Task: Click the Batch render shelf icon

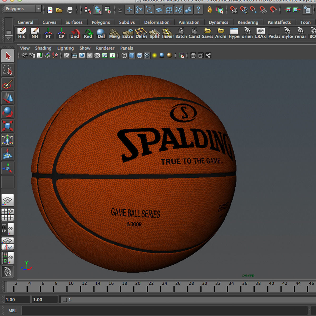Action: (x=181, y=33)
